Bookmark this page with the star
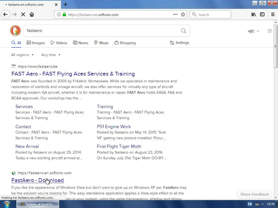The width and height of the screenshot is (278, 208). point(183,15)
